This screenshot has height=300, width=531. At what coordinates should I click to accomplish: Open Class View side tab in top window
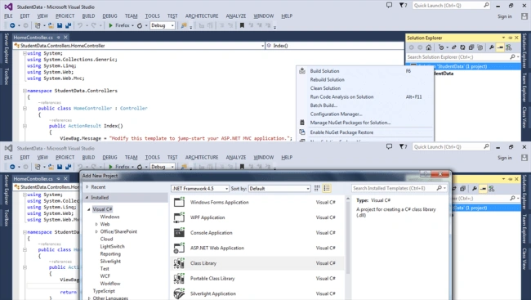[524, 118]
